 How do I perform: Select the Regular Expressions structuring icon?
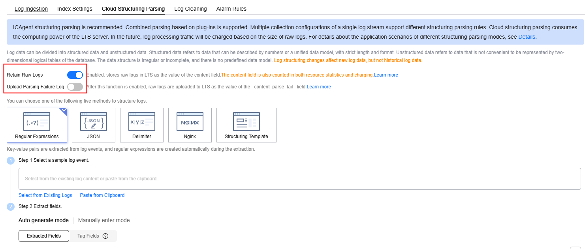[37, 122]
